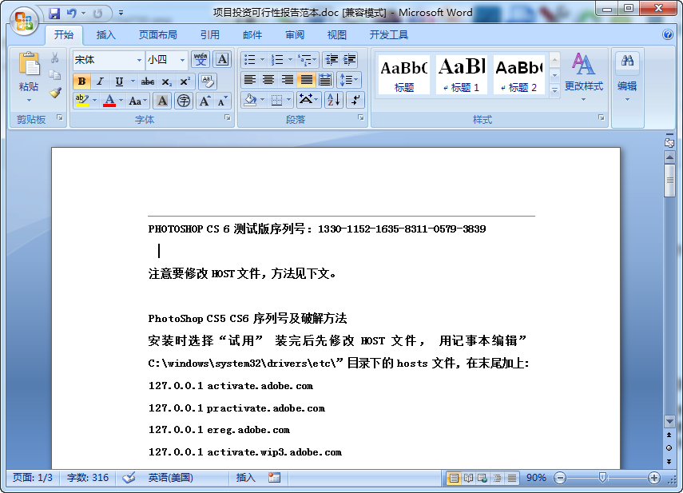Click the Format Painter brush
Image resolution: width=683 pixels, height=493 pixels.
pyautogui.click(x=55, y=93)
